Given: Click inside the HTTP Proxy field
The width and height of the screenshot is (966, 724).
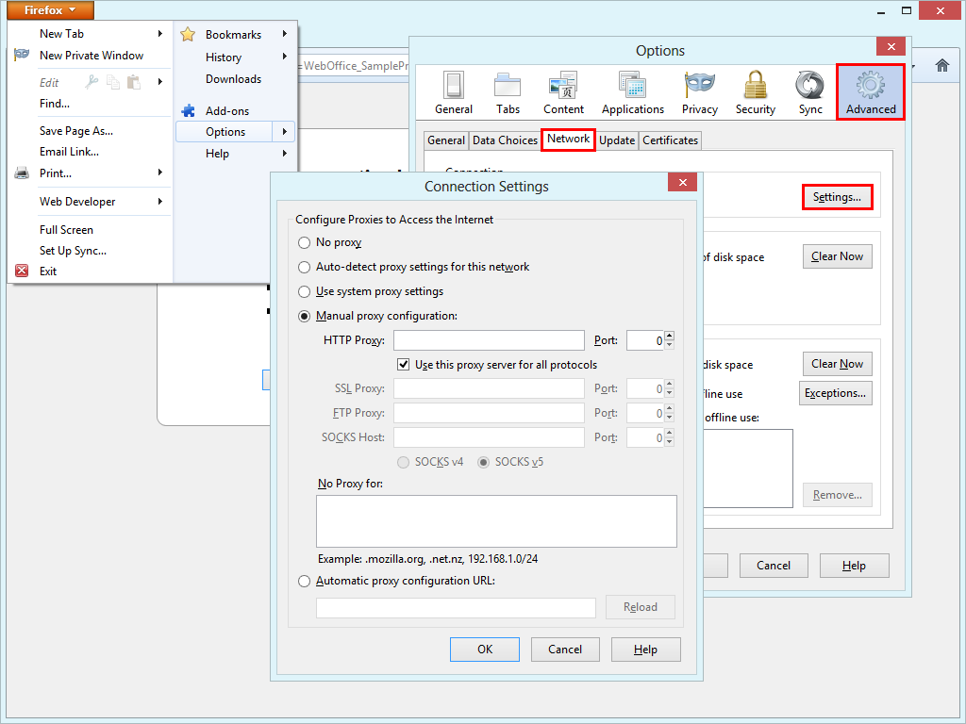Looking at the screenshot, I should click(489, 339).
